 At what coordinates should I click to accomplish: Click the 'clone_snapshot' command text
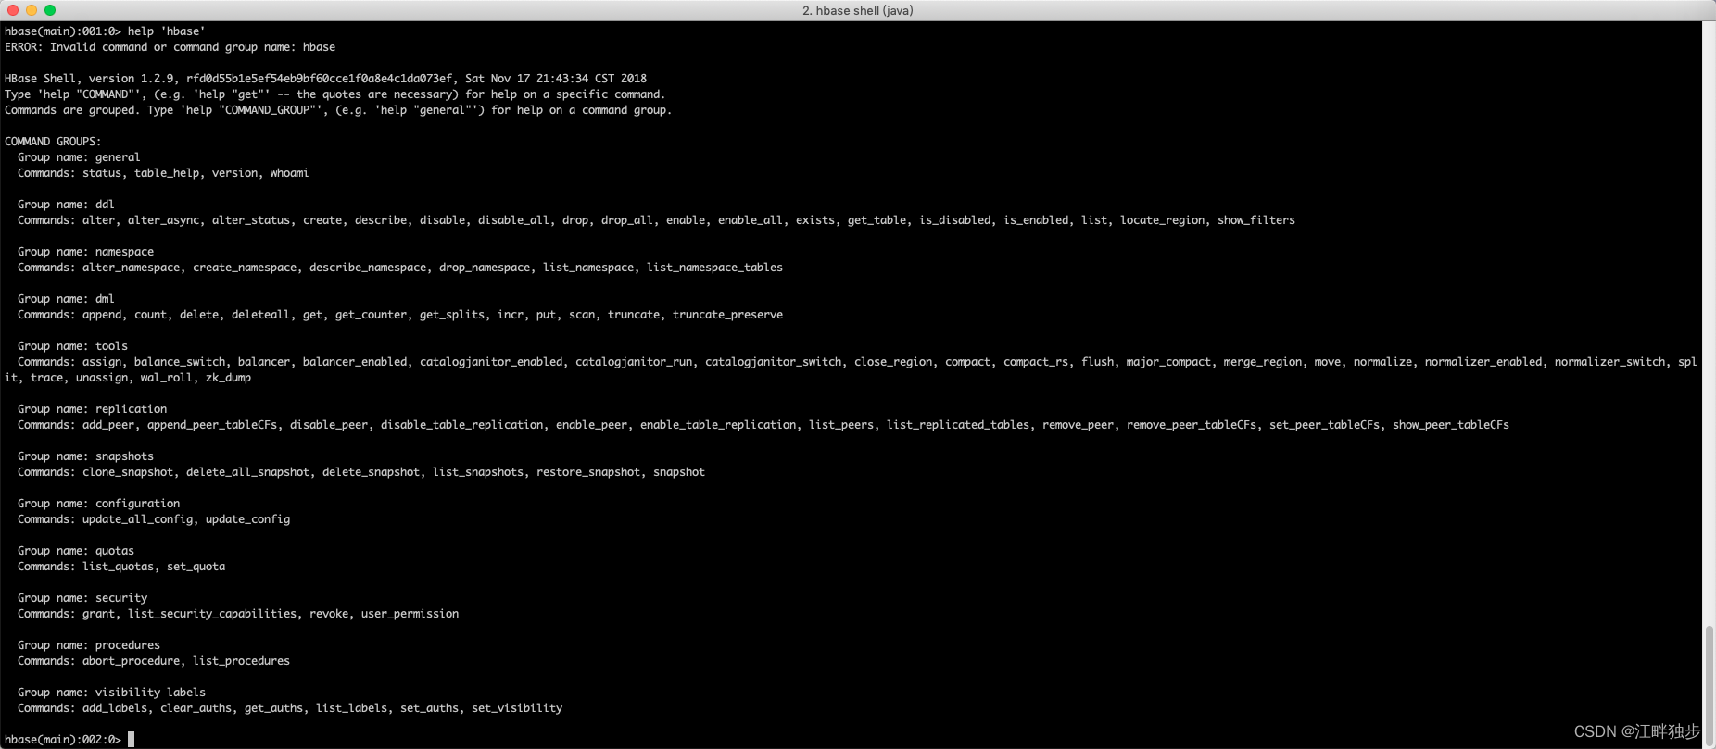[x=128, y=472]
